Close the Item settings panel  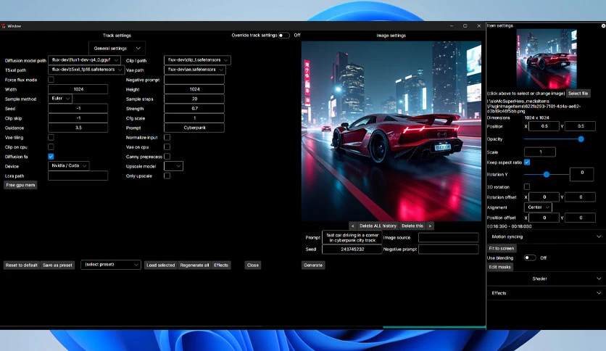pos(603,26)
